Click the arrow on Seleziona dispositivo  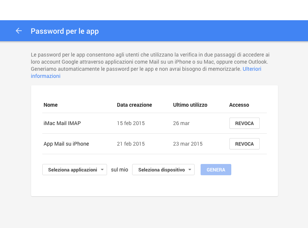click(x=190, y=170)
